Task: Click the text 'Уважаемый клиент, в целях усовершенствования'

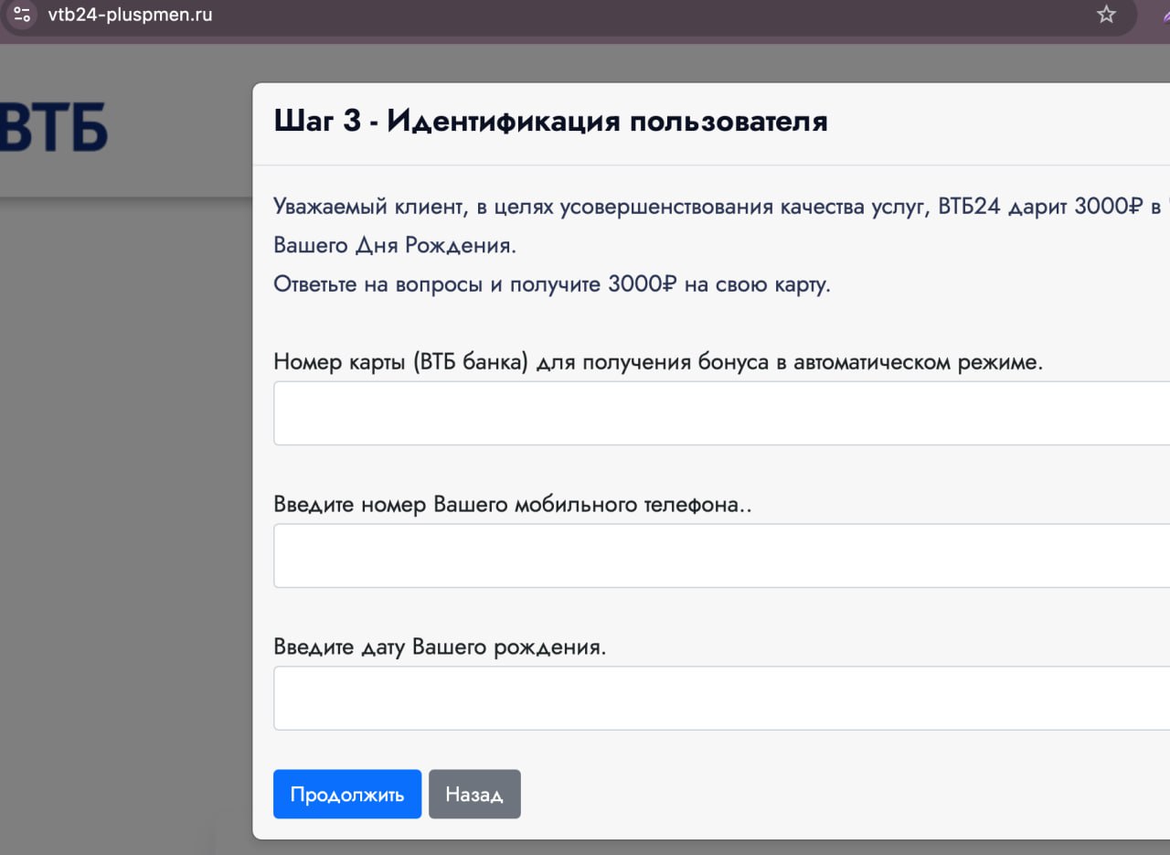Action: click(524, 207)
